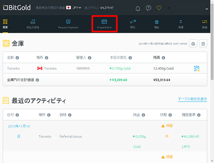Open the notifications bell

[138, 8]
